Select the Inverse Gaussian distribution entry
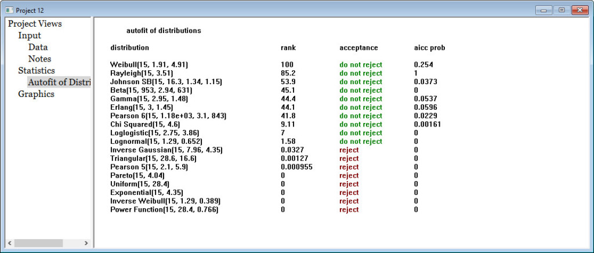 [166, 150]
